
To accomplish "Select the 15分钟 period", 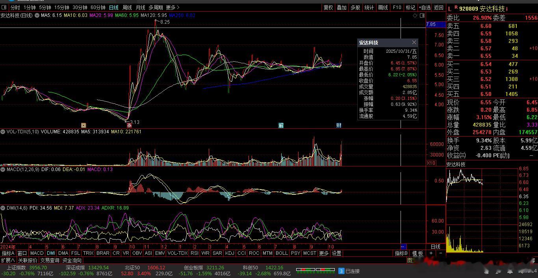I will click(62, 7).
